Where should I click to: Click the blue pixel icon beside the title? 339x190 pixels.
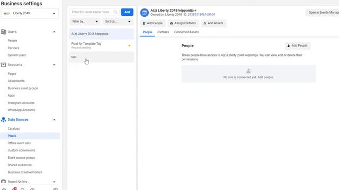coord(145,13)
